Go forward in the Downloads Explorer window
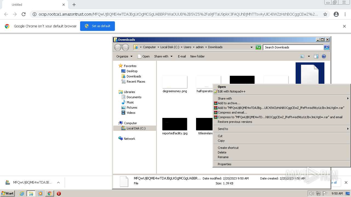Viewport: 351px width, 197px height. (x=125, y=47)
